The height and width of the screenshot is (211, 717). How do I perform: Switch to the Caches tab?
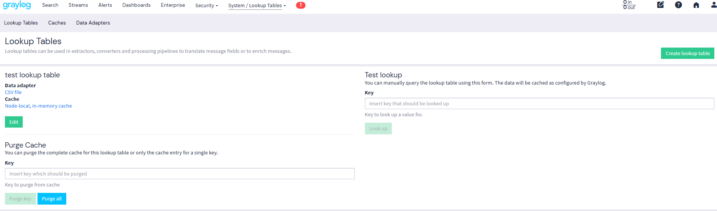click(57, 23)
